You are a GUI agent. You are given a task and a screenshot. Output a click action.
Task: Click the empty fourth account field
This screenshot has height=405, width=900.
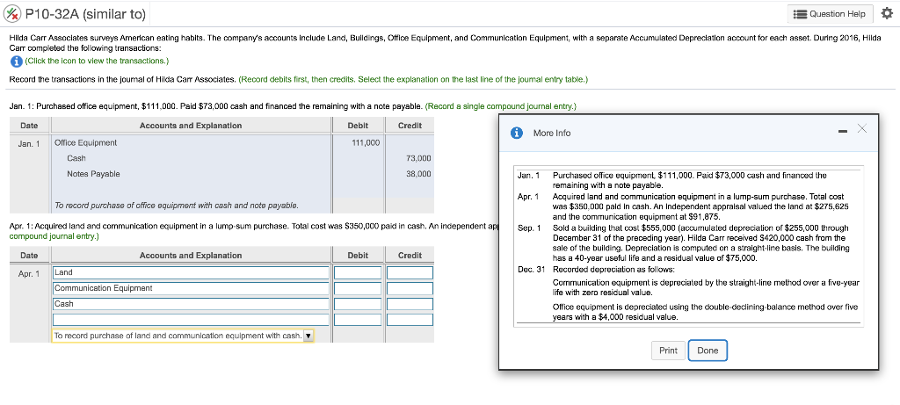191,320
